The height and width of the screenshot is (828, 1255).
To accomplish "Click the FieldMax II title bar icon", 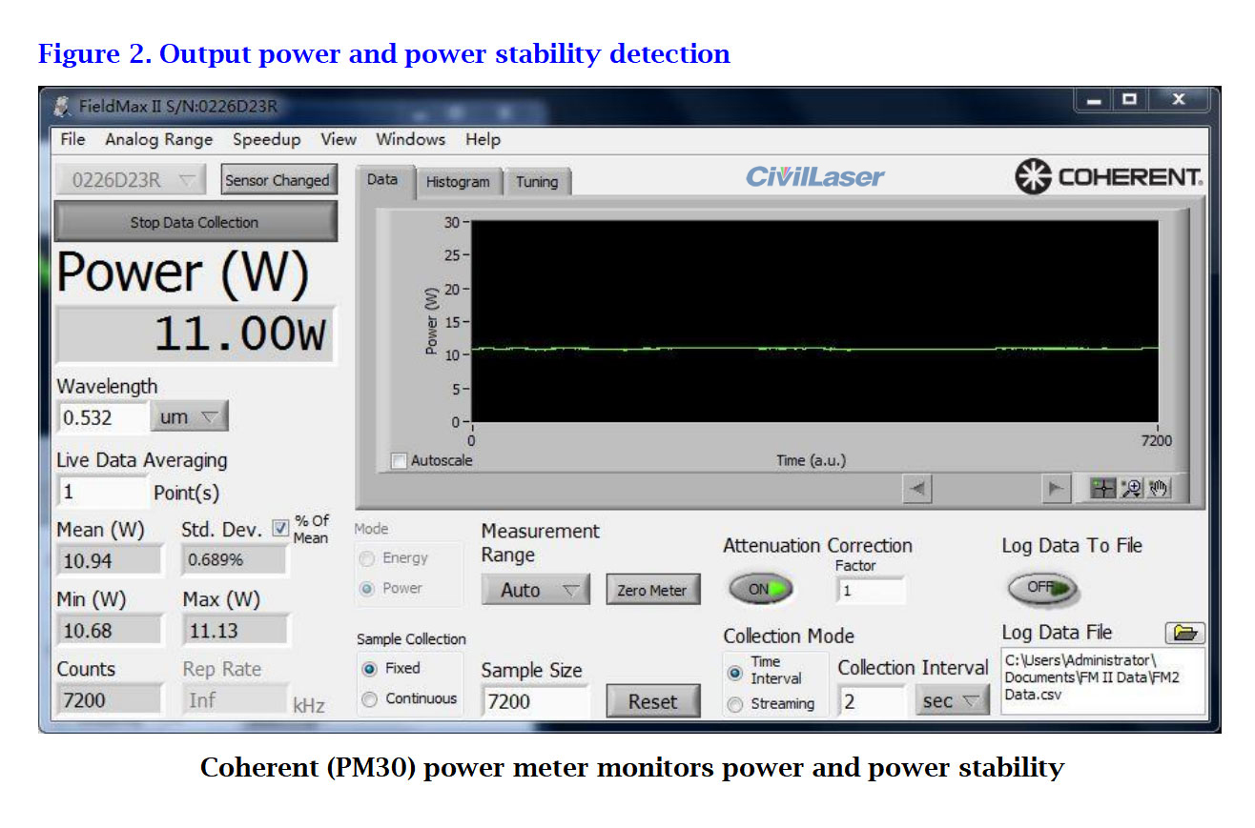I will click(x=63, y=106).
